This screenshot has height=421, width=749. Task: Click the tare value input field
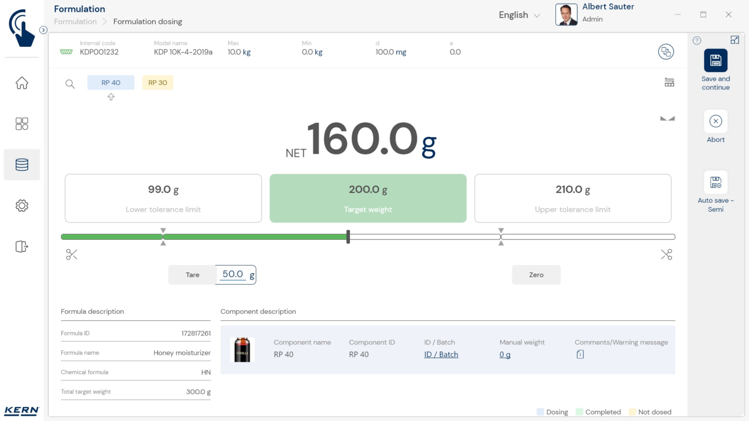coord(233,274)
